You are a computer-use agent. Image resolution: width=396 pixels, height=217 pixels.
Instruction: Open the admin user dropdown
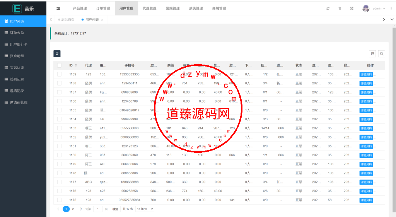379,9
